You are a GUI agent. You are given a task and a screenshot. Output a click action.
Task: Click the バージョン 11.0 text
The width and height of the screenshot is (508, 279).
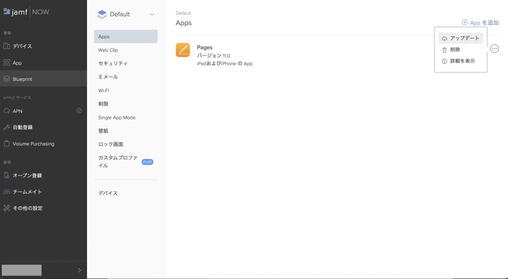coord(213,55)
